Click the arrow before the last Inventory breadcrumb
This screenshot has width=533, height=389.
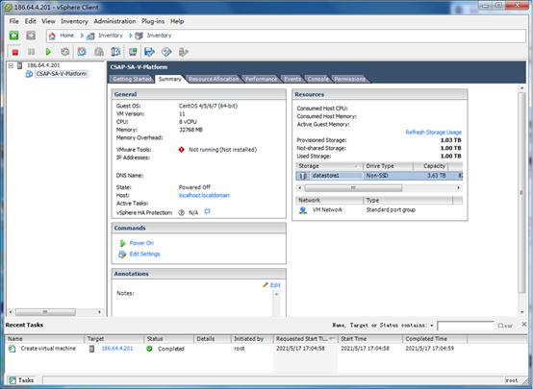click(x=131, y=36)
